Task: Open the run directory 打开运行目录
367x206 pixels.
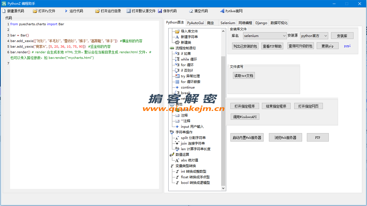Action: tap(108, 11)
